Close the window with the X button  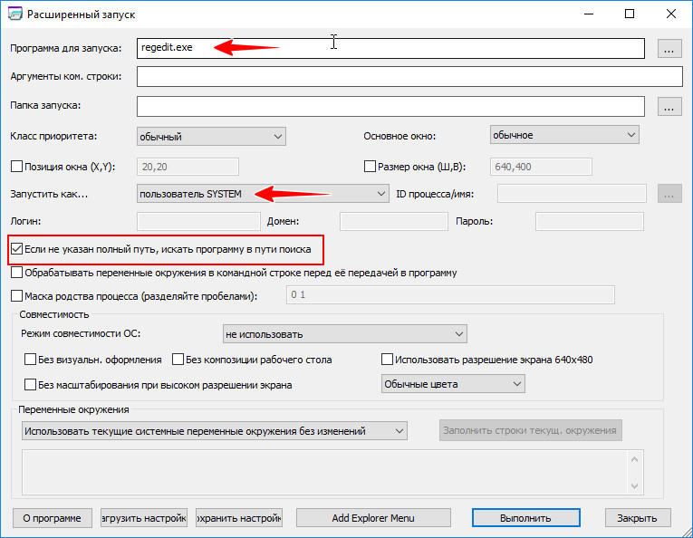[671, 14]
